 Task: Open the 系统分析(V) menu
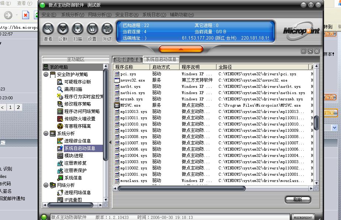[73, 15]
